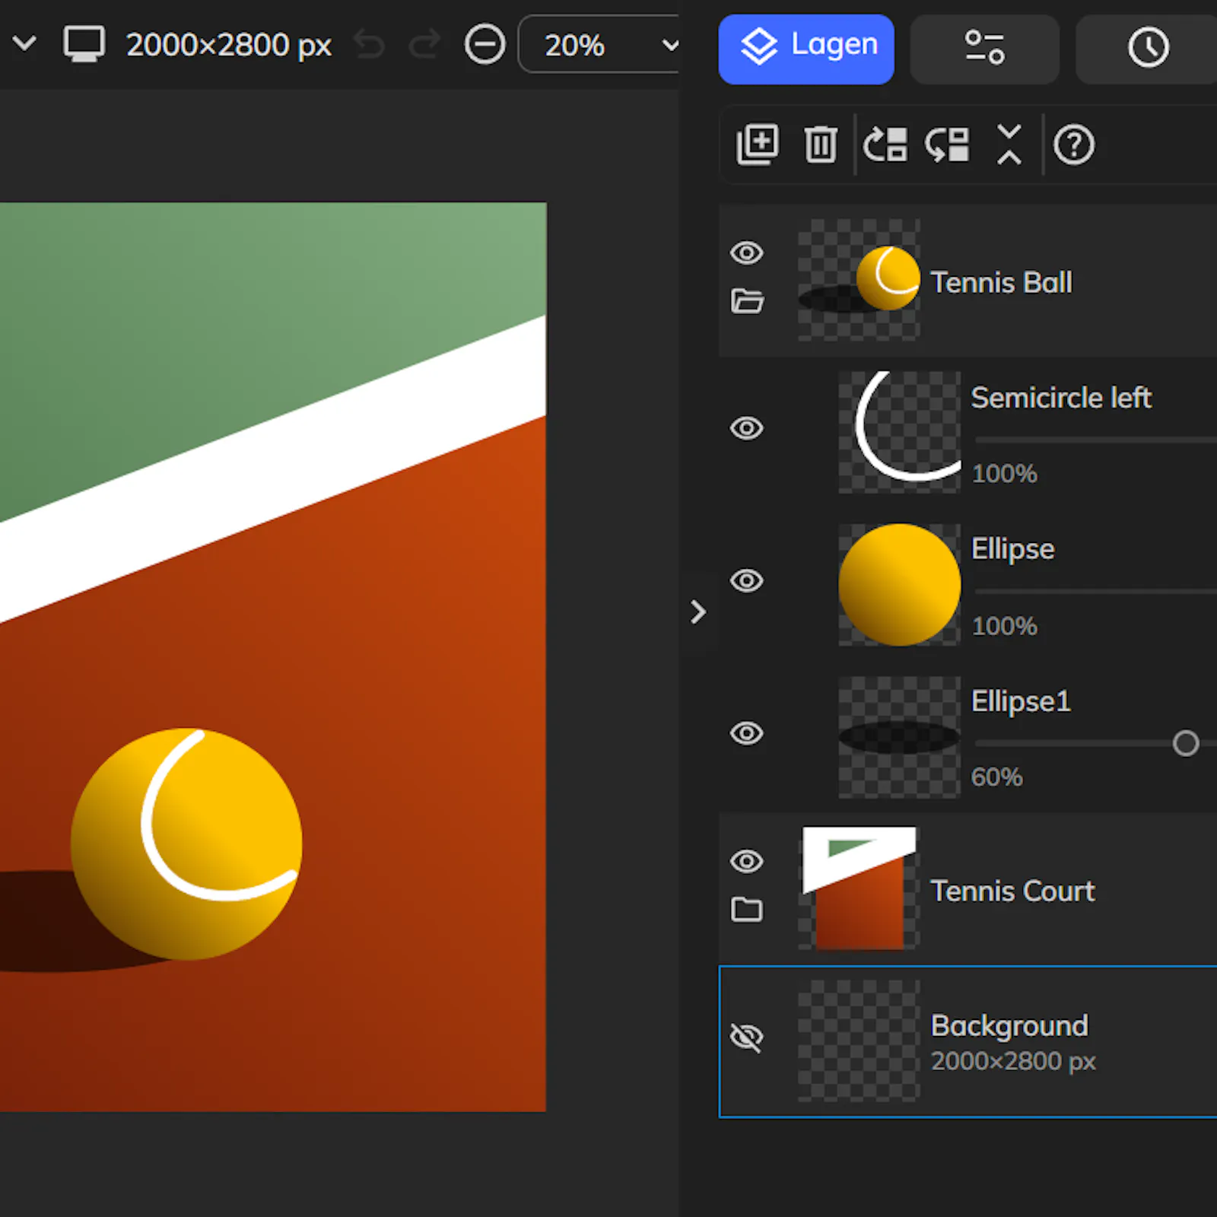The height and width of the screenshot is (1217, 1217).
Task: Click the Ellipse layer opacity slider
Action: (1096, 591)
